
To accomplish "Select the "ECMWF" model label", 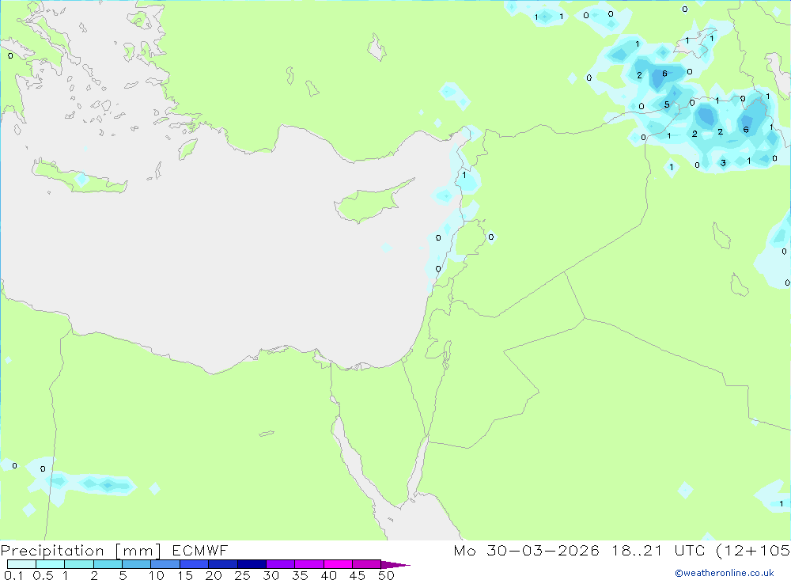I will 200,550.
